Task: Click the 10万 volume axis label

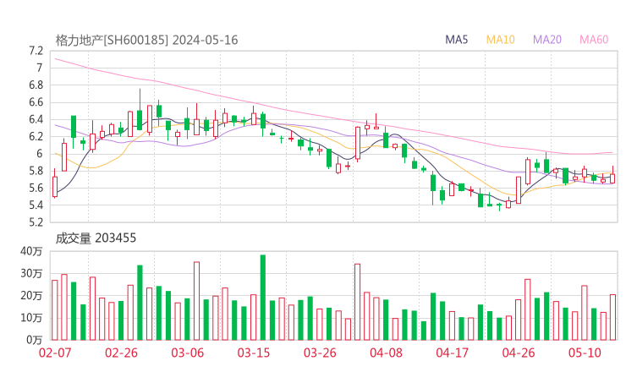Action: click(x=31, y=318)
